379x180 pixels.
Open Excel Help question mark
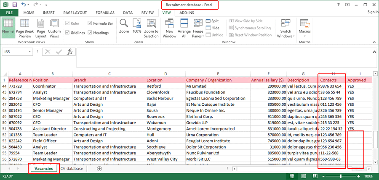(x=339, y=5)
